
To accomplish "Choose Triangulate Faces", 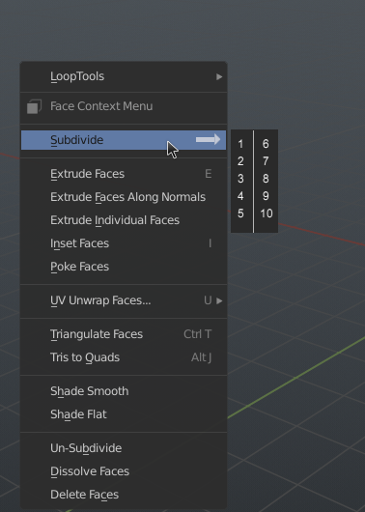I will click(124, 334).
